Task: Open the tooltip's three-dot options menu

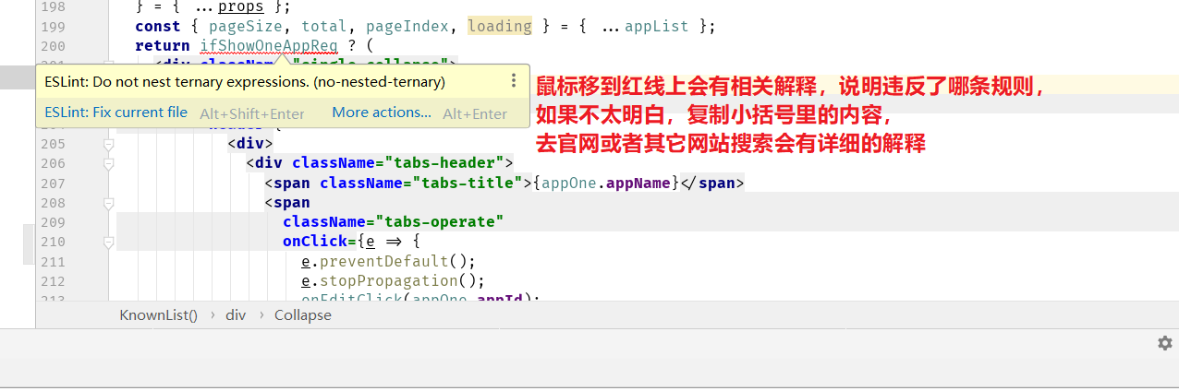Action: [x=514, y=81]
